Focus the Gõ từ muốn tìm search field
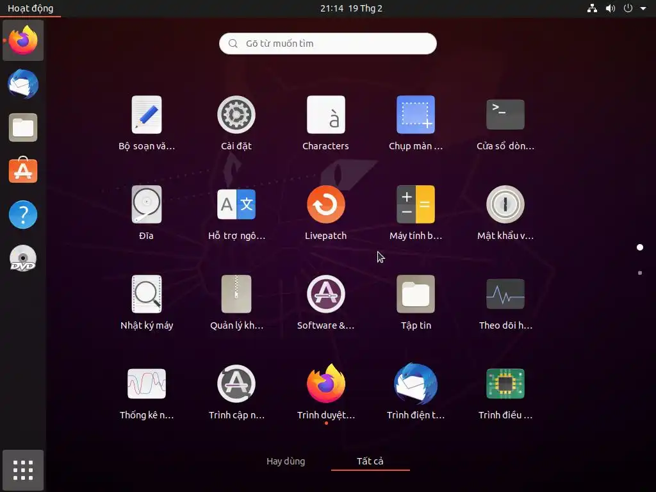The width and height of the screenshot is (656, 492). 327,44
